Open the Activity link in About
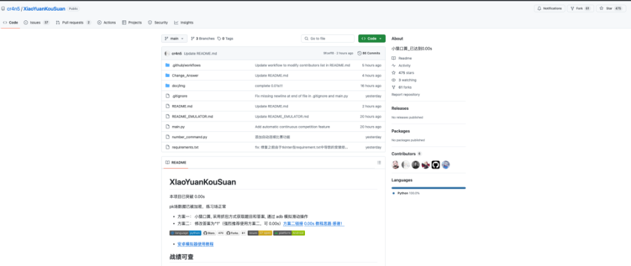The image size is (631, 266). pyautogui.click(x=404, y=66)
